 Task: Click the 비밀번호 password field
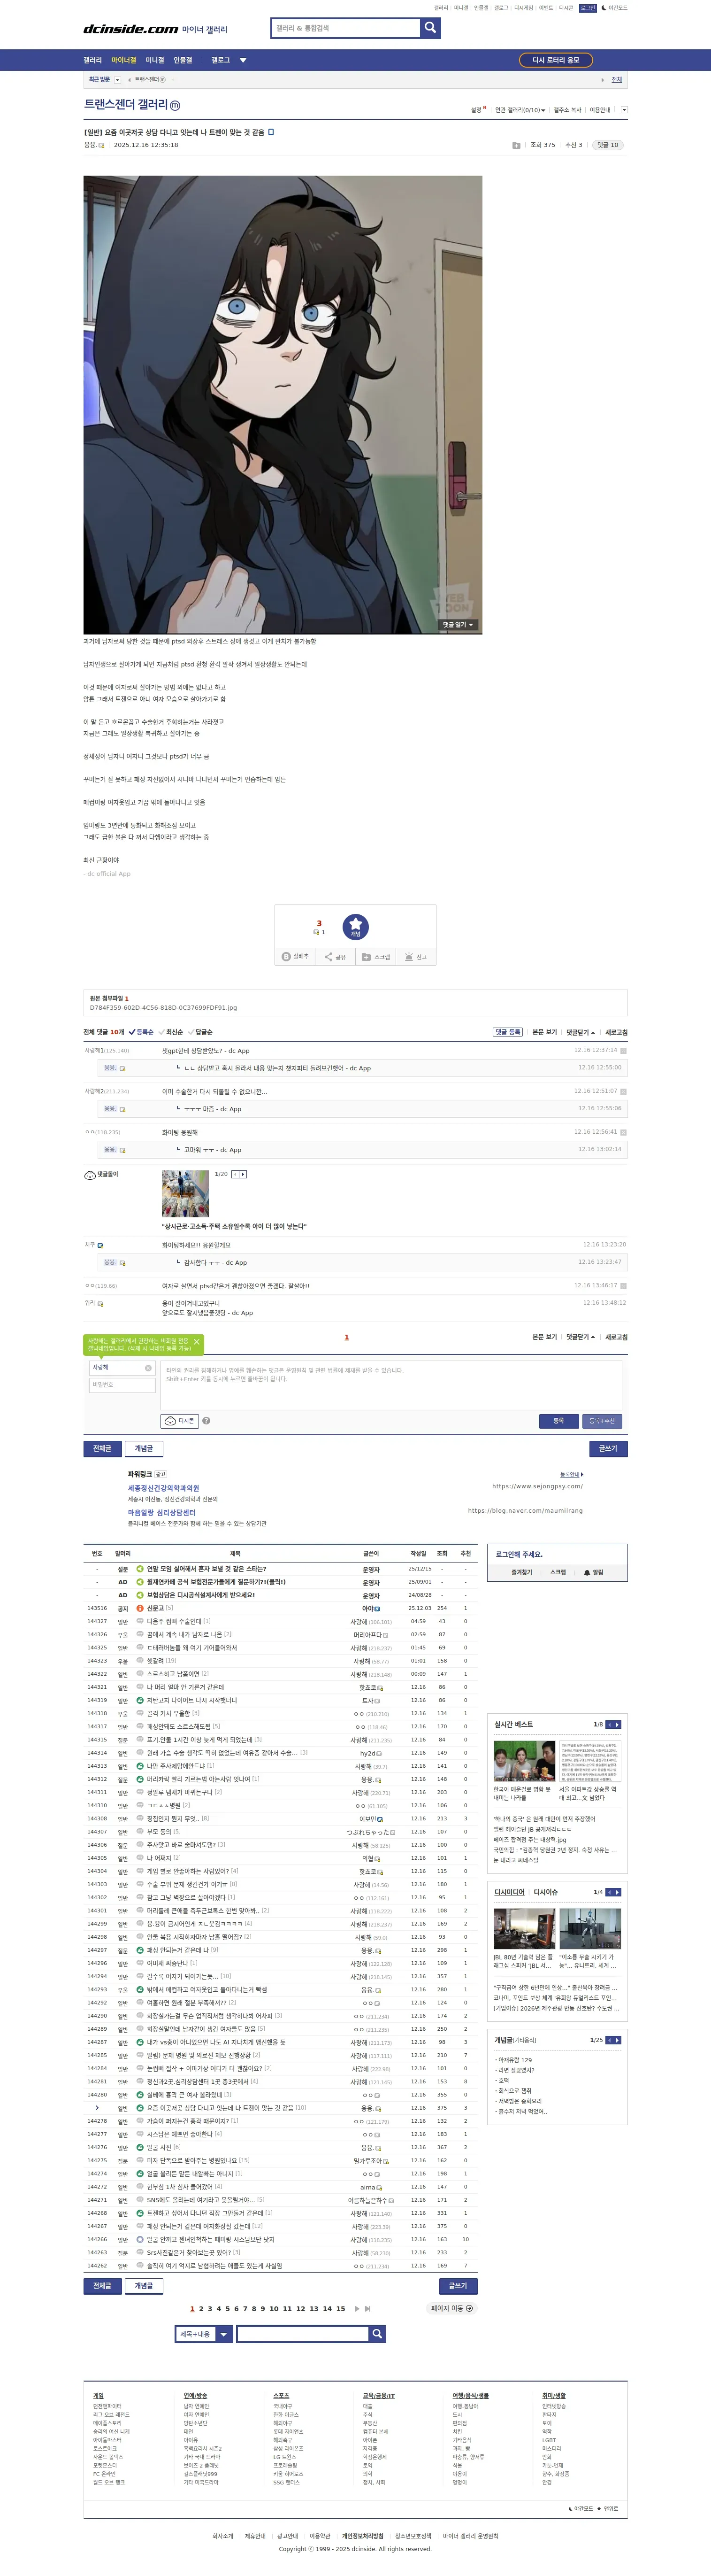coord(122,1385)
